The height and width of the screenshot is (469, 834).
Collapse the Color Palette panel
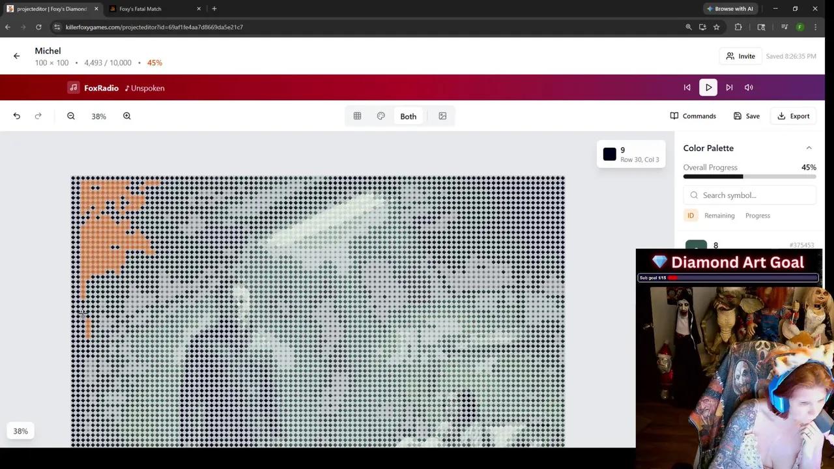point(809,148)
